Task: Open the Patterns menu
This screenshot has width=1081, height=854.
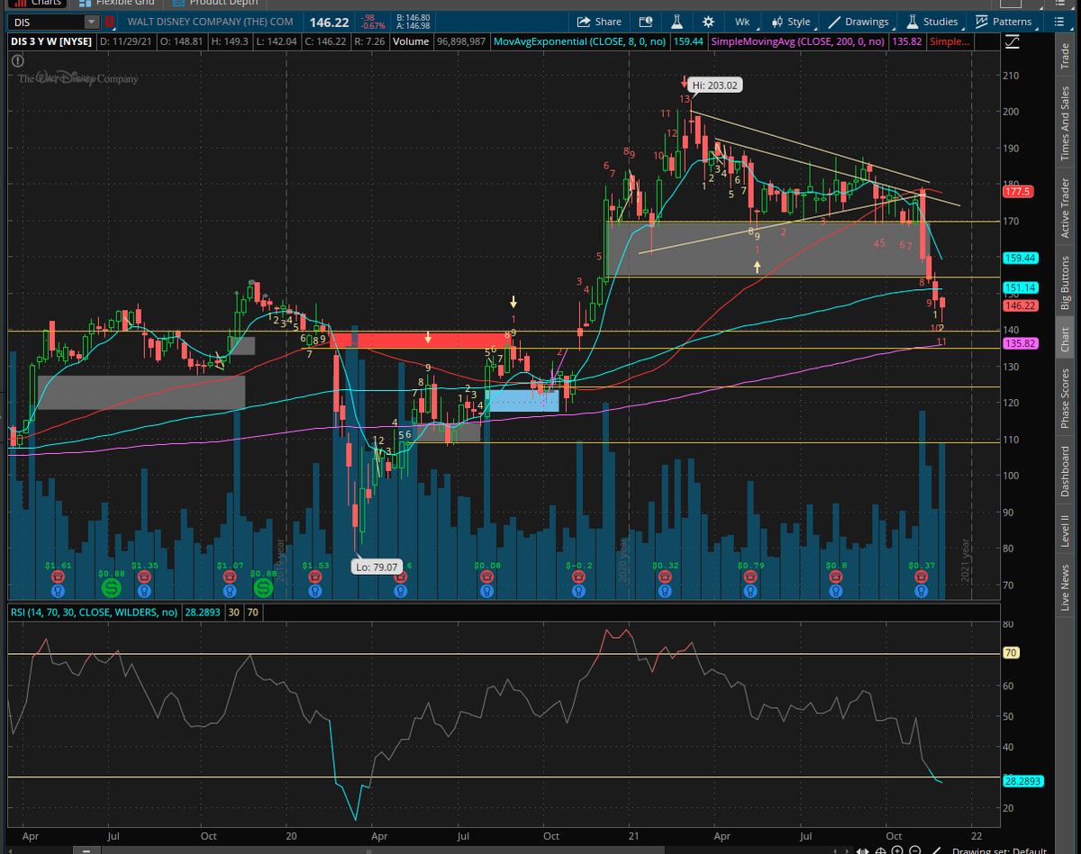Action: click(x=1004, y=22)
